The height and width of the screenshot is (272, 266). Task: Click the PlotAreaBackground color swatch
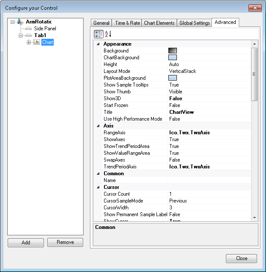point(173,78)
